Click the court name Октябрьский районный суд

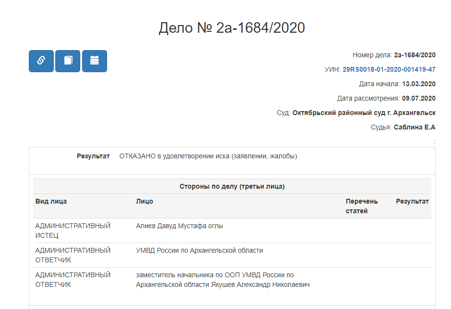tap(364, 113)
